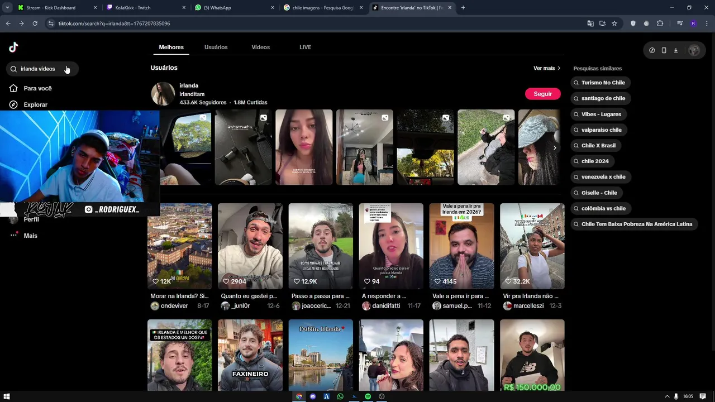Switch to the Melhores tab
Viewport: 715px width, 402px height.
pyautogui.click(x=171, y=47)
